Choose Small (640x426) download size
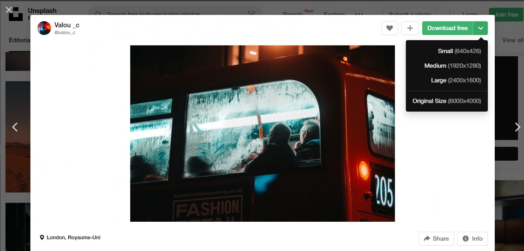 [x=459, y=51]
